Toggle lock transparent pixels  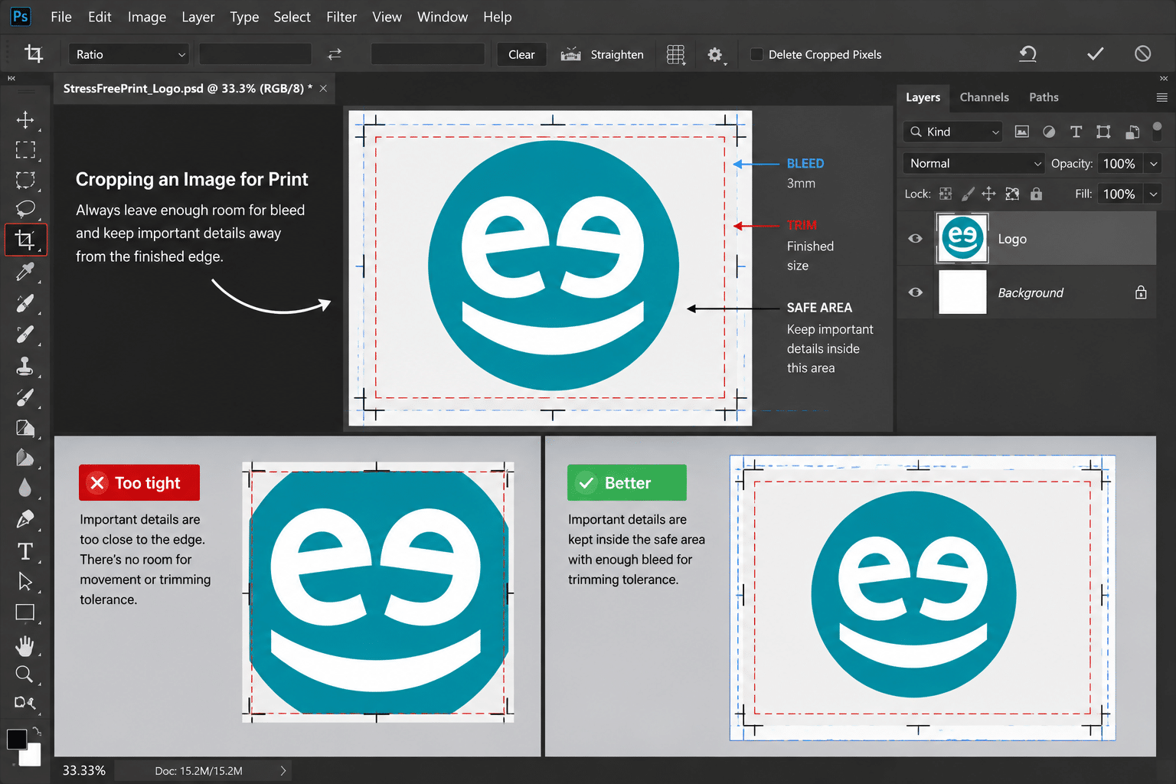coord(946,194)
